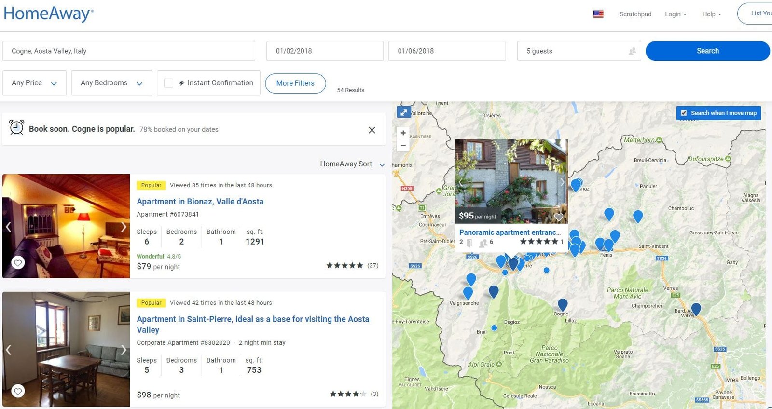Open the Login dropdown menu

click(x=675, y=14)
